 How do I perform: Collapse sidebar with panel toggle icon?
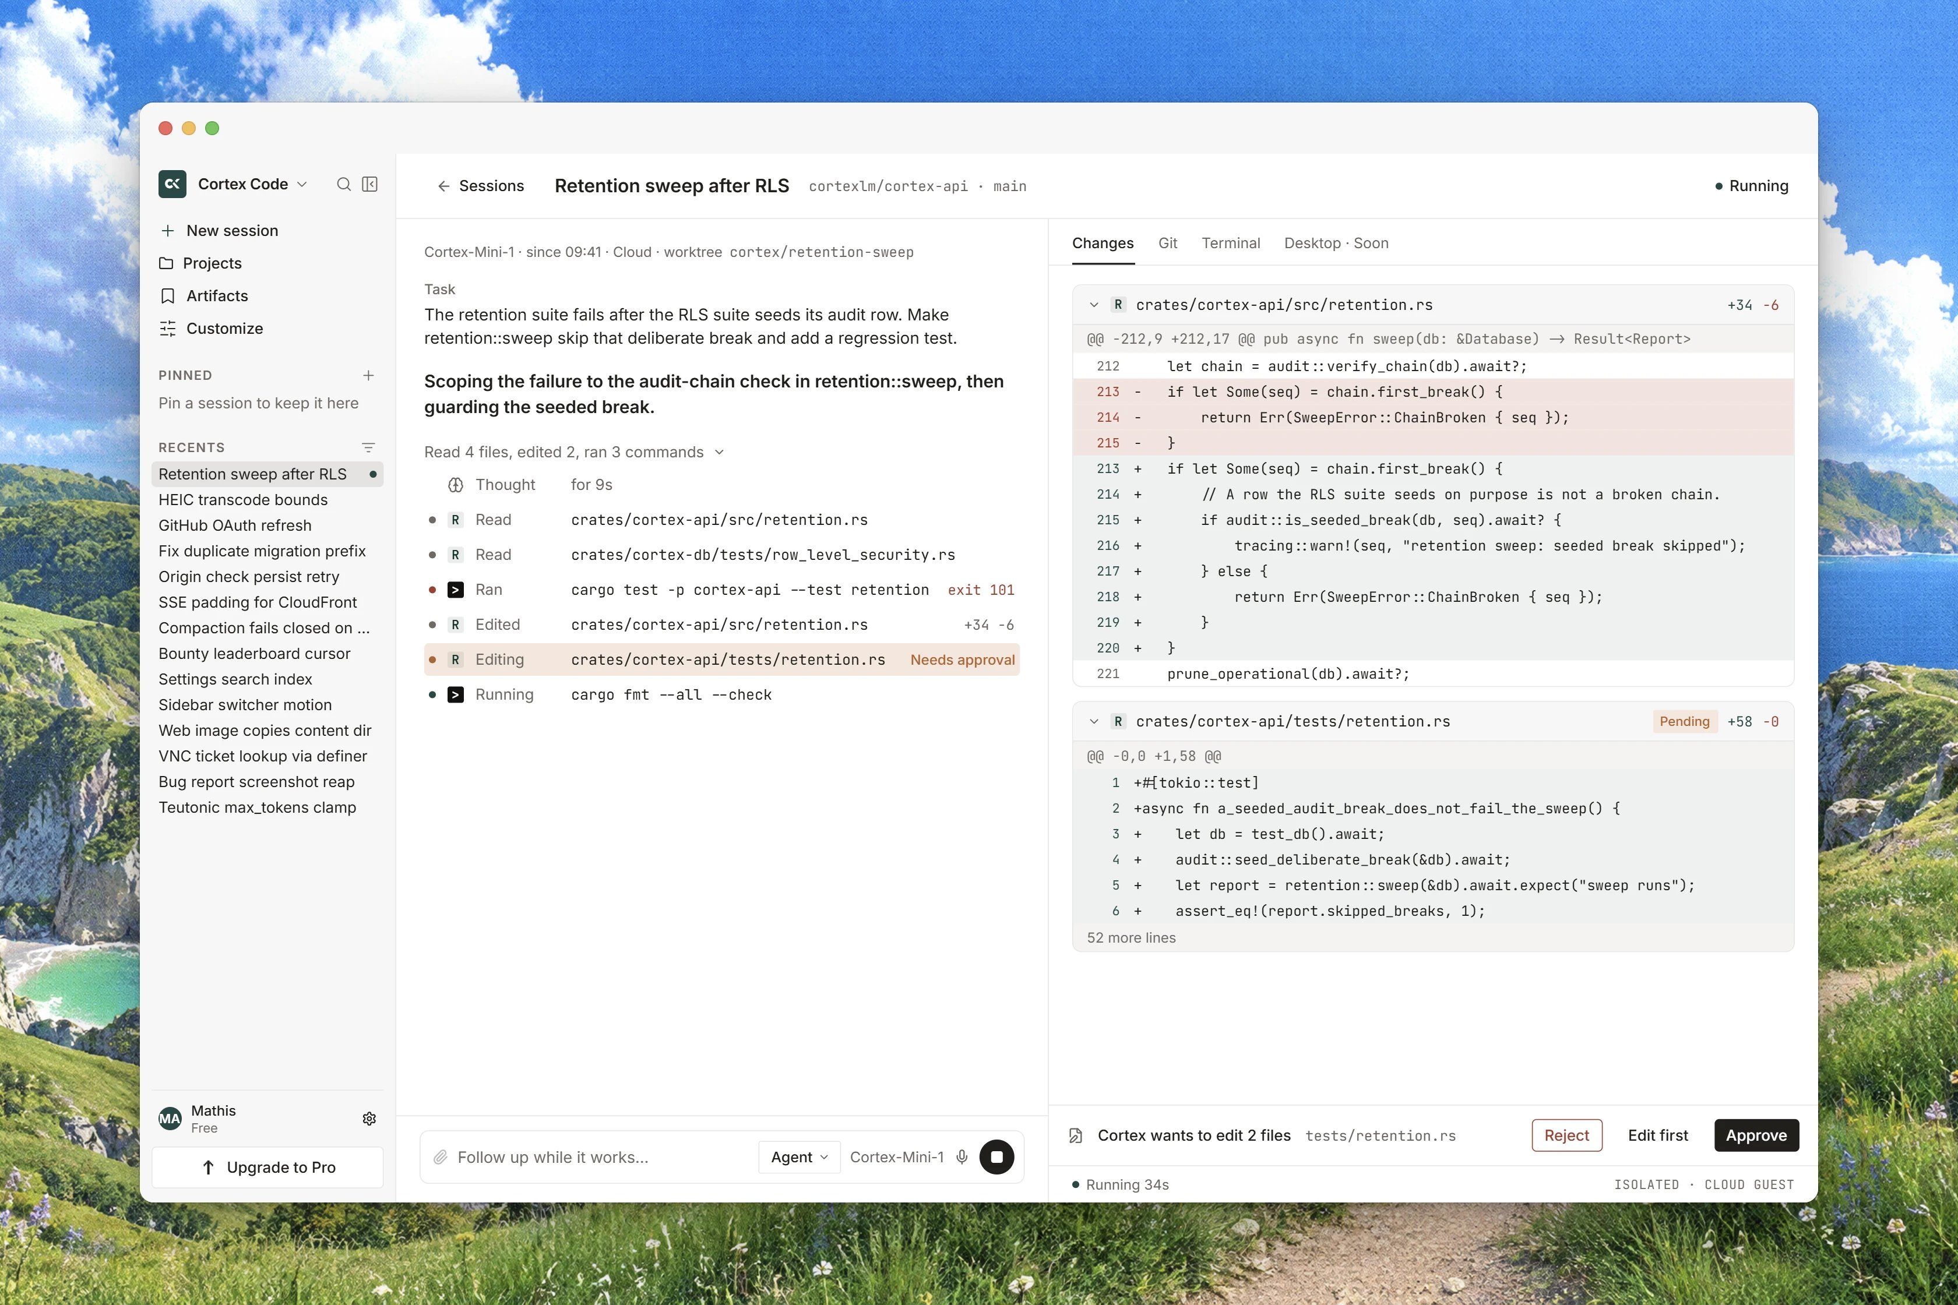pyautogui.click(x=369, y=184)
